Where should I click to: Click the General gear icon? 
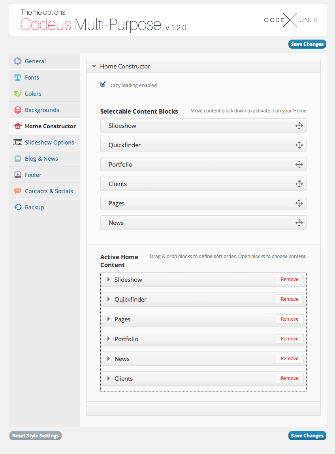[18, 61]
